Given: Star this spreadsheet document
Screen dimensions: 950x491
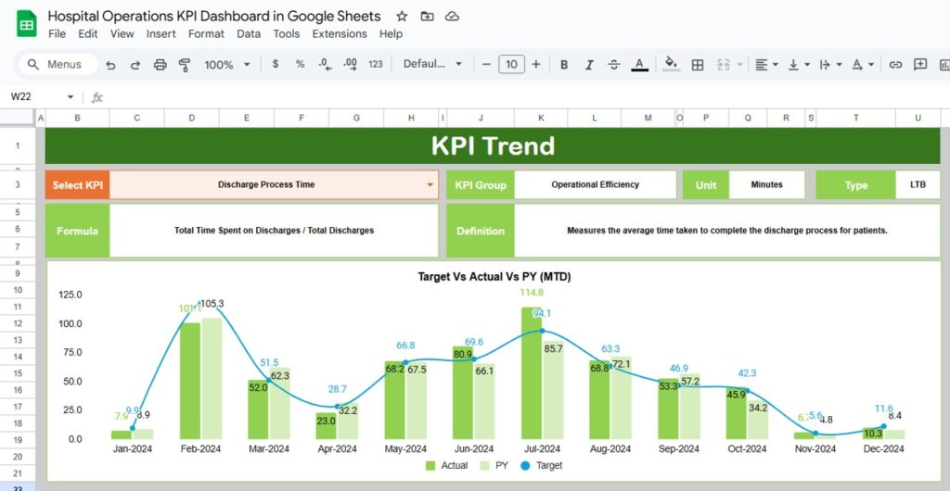Looking at the screenshot, I should click(402, 17).
